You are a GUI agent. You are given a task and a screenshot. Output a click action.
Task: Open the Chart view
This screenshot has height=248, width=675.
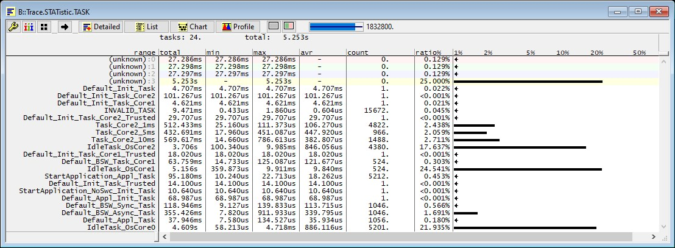tap(192, 27)
